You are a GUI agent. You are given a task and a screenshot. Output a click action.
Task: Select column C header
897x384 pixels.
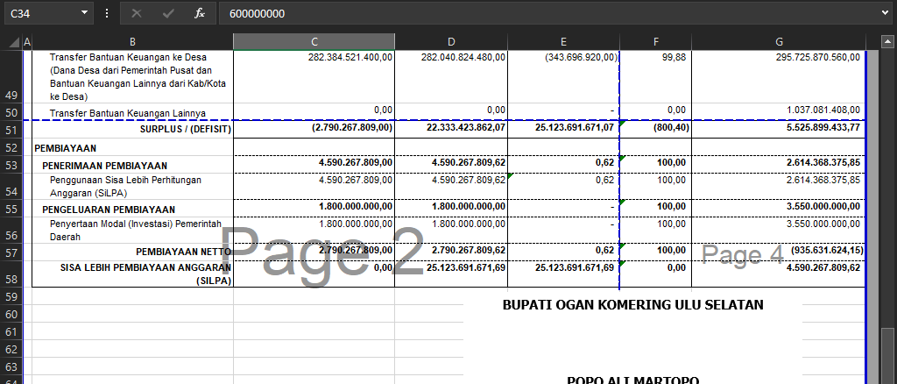point(314,42)
